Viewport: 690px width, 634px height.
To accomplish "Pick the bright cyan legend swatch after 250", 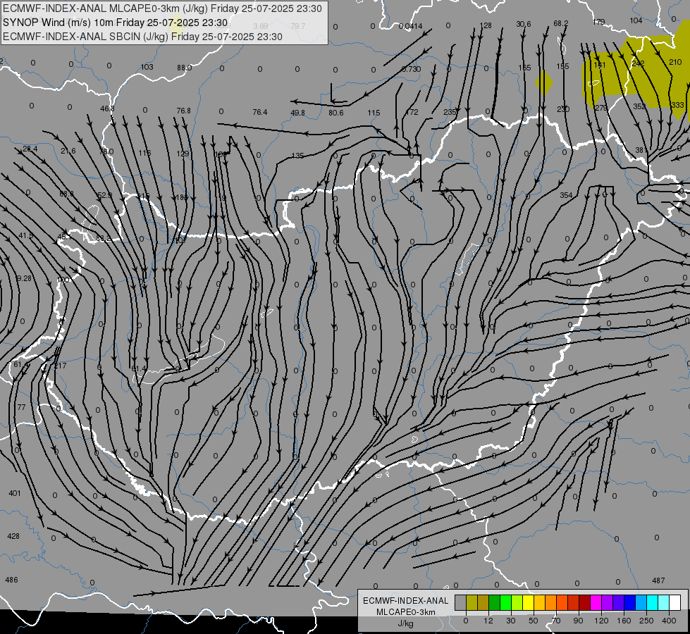I will [x=653, y=602].
